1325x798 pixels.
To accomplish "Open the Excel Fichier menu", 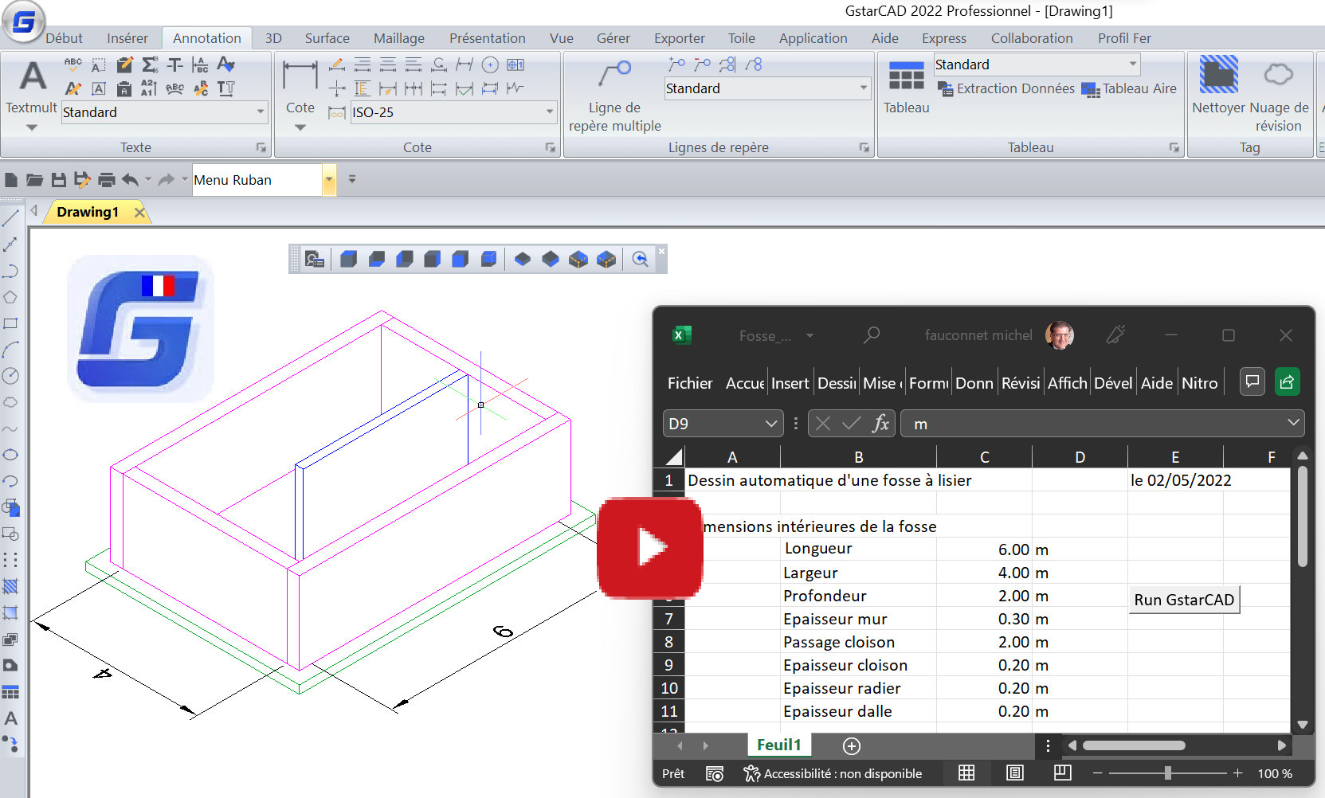I will click(690, 383).
